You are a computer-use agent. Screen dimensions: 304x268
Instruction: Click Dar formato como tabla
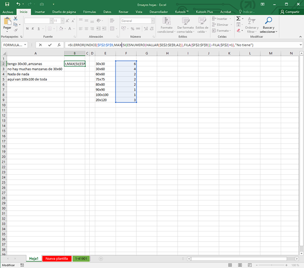click(185, 25)
